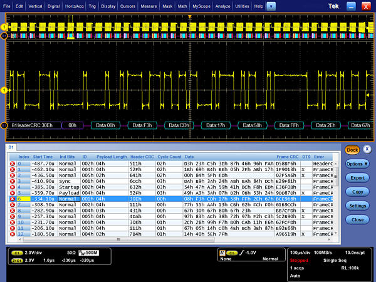Switch to the B1 results tab

[x=11, y=147]
